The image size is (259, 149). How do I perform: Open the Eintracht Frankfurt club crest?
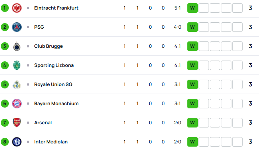[x=17, y=8]
